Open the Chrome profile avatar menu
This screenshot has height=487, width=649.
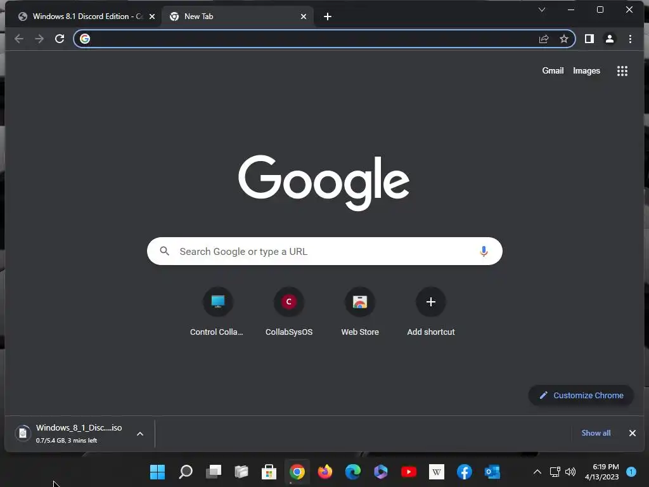tap(610, 39)
